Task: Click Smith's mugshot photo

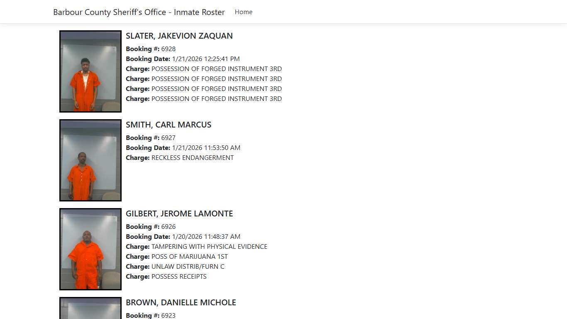Action: (90, 160)
